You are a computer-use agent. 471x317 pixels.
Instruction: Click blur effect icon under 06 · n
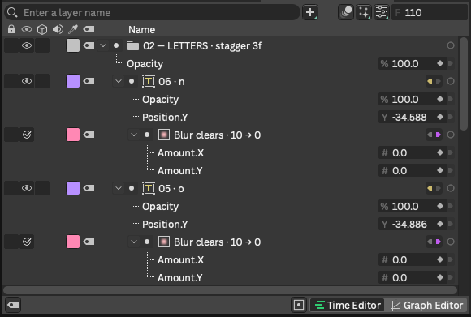point(164,135)
